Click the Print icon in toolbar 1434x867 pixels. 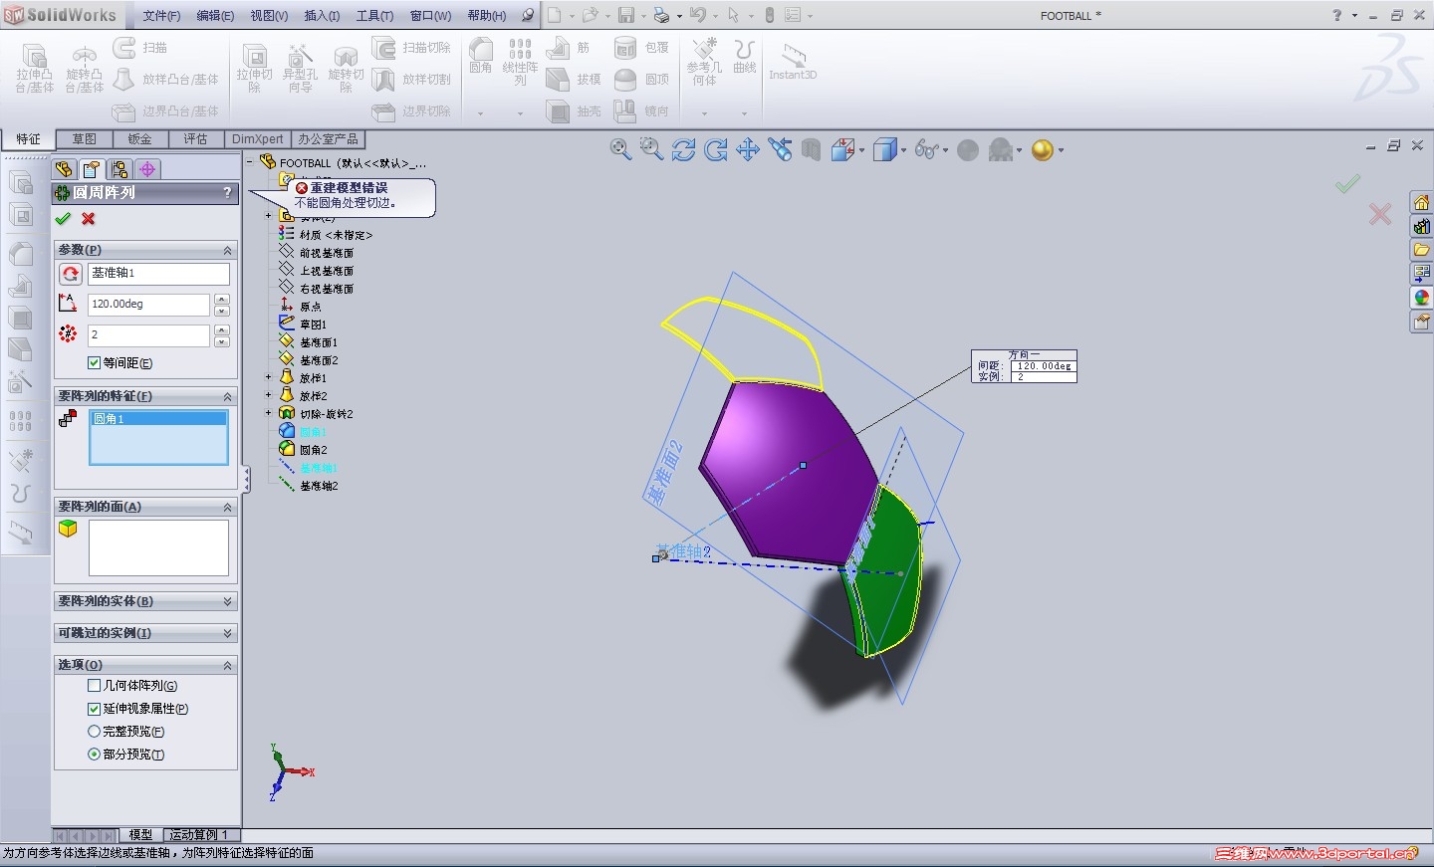(x=661, y=15)
